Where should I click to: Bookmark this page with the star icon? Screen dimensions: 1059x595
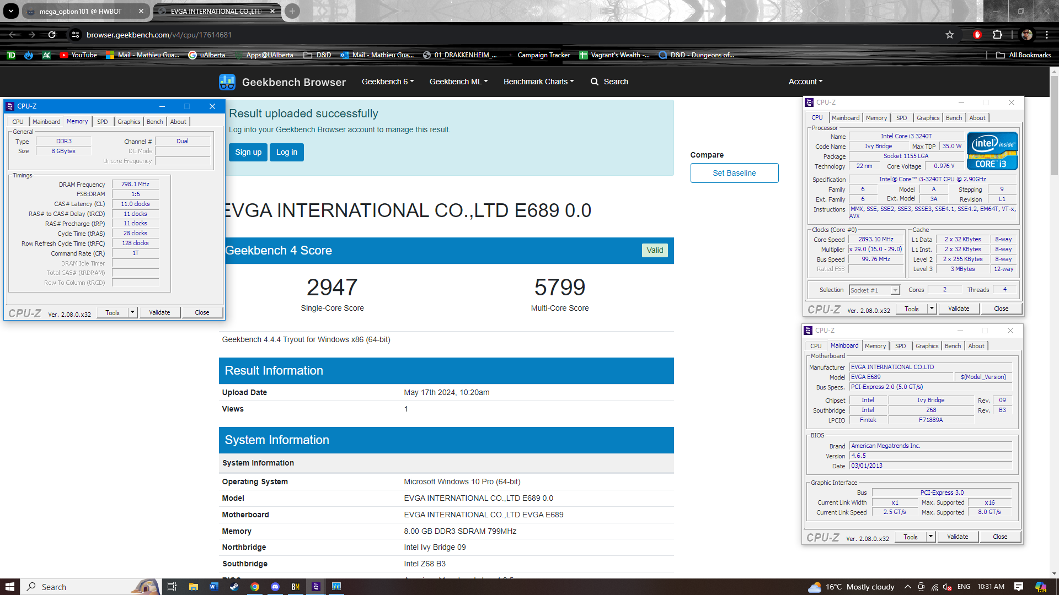coord(950,35)
